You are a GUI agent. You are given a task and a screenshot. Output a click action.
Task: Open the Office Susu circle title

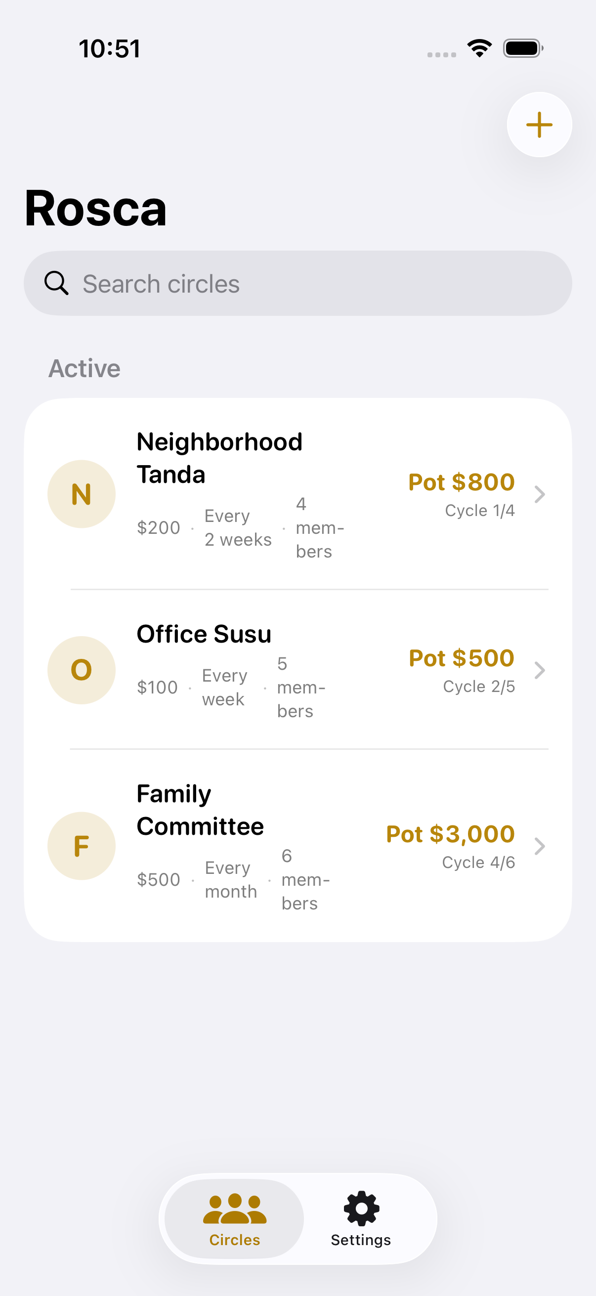[x=204, y=634]
